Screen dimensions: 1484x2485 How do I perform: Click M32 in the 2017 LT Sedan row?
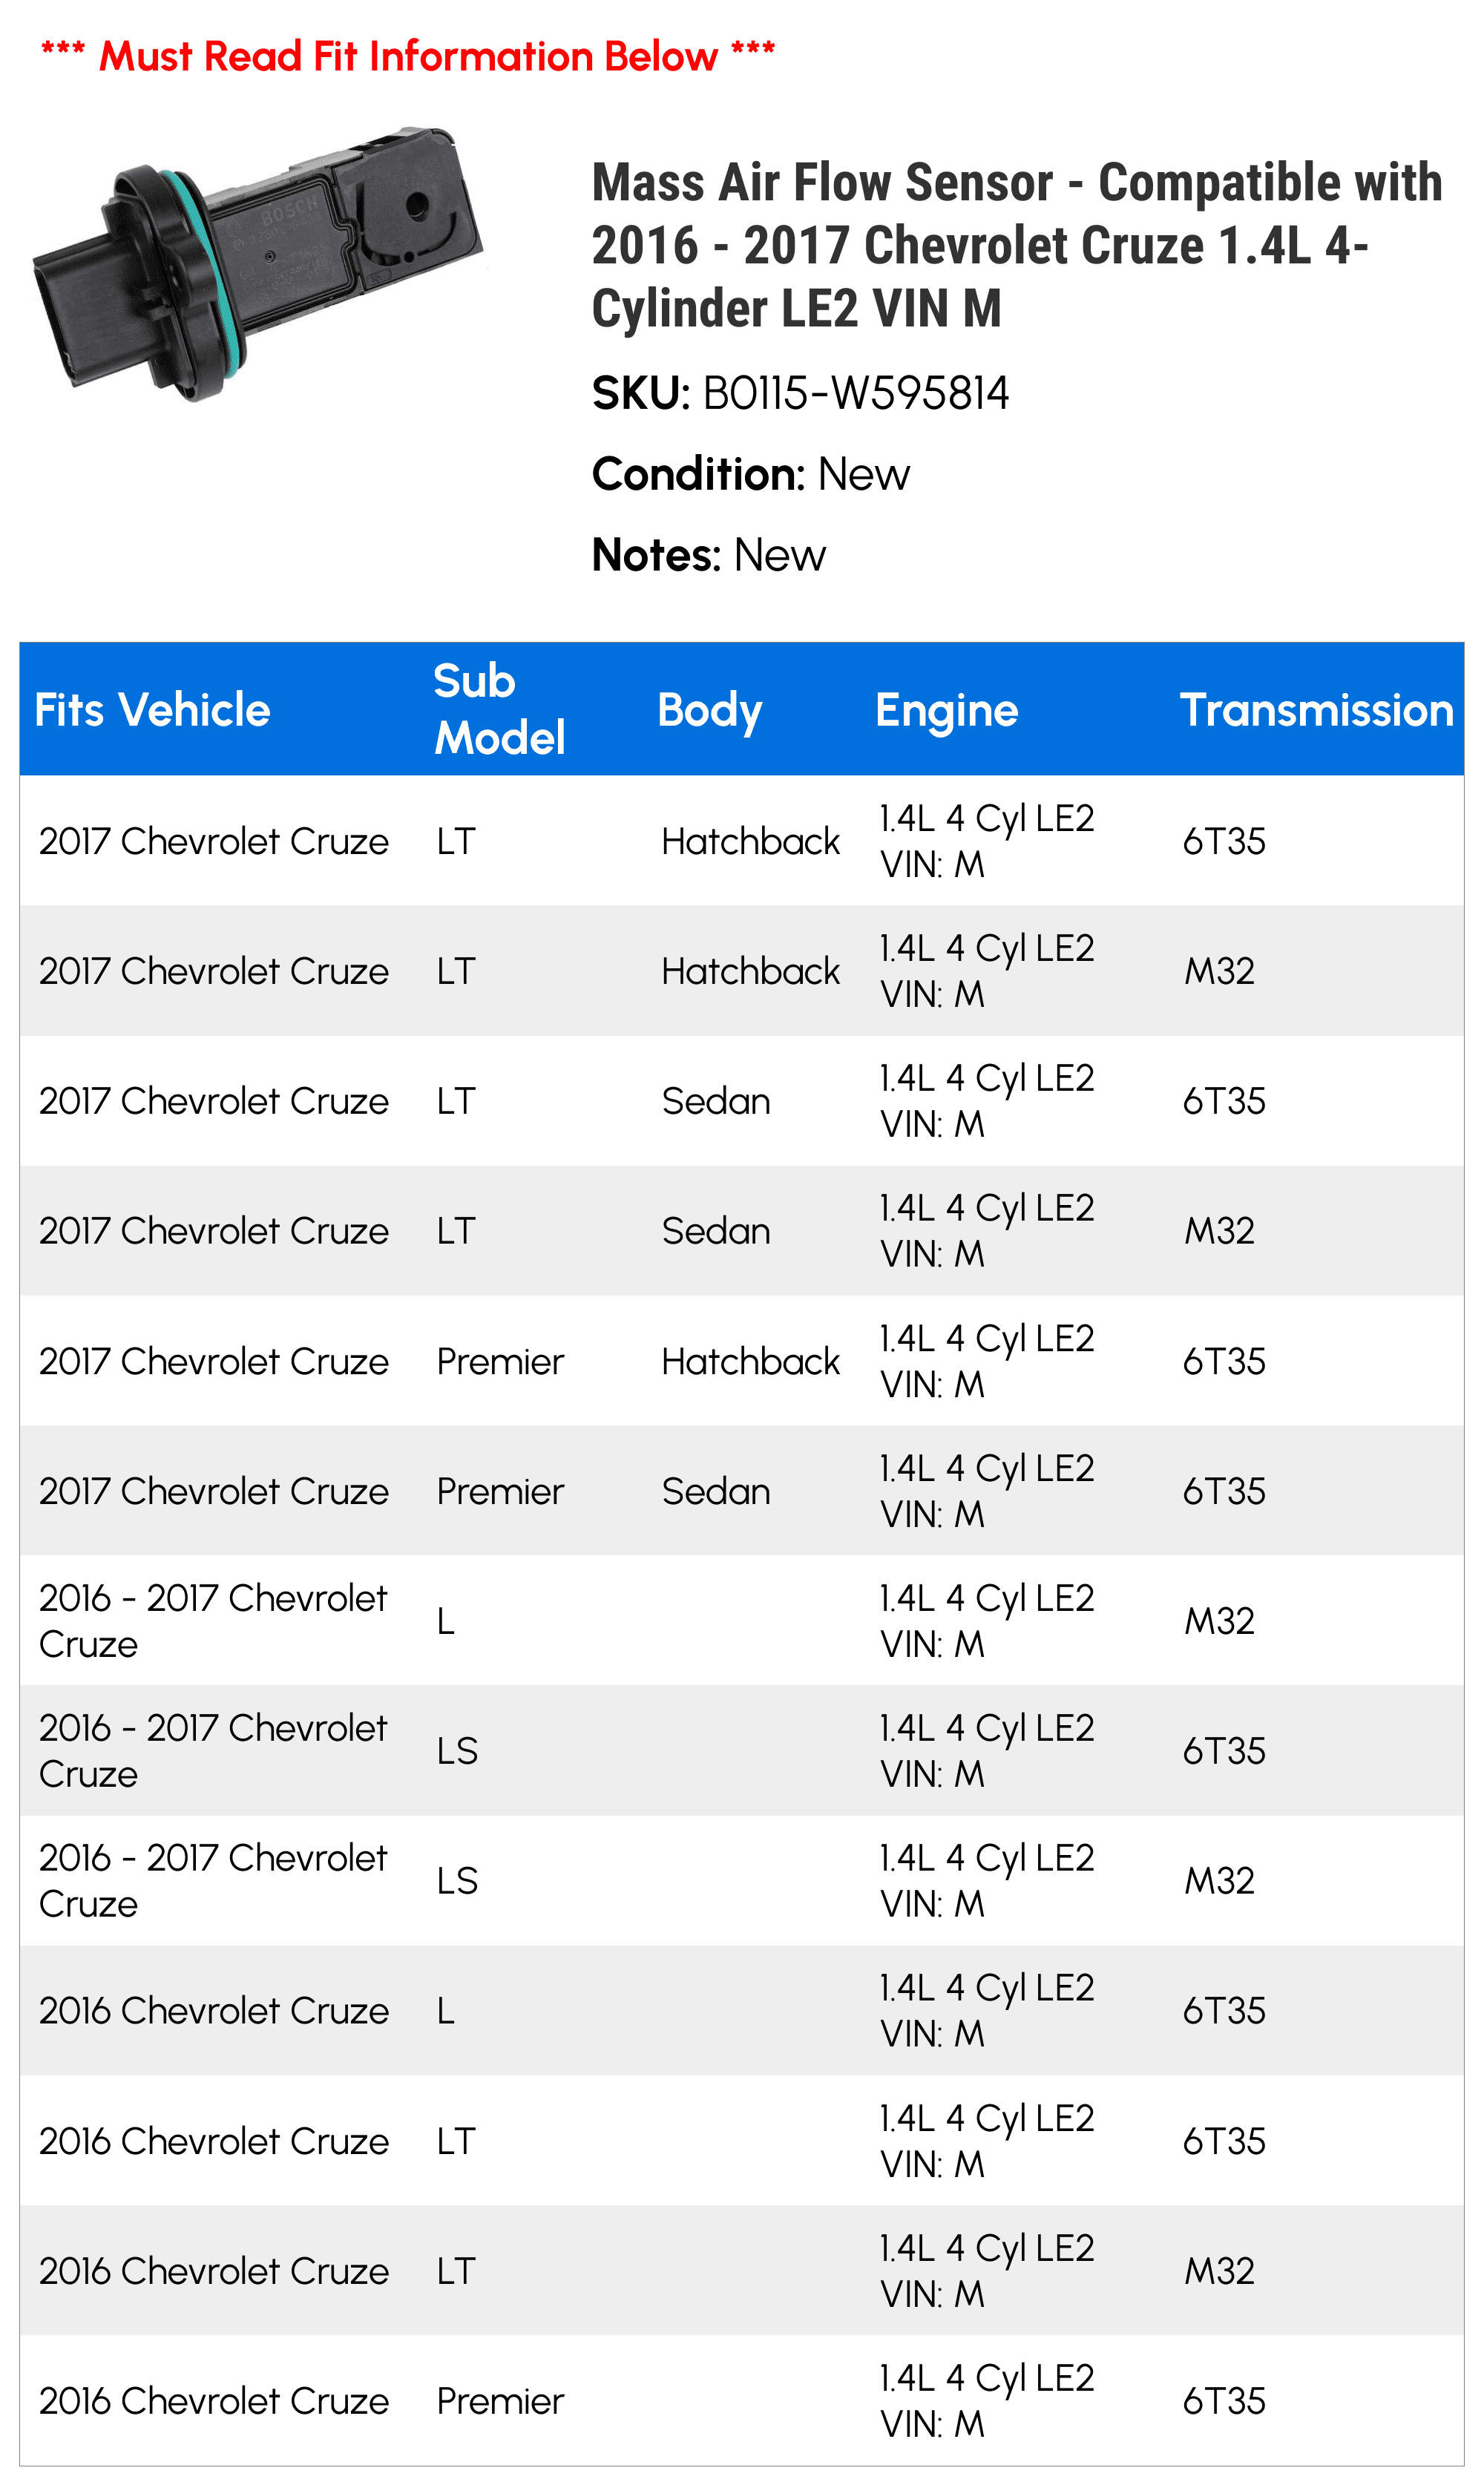1219,1231
